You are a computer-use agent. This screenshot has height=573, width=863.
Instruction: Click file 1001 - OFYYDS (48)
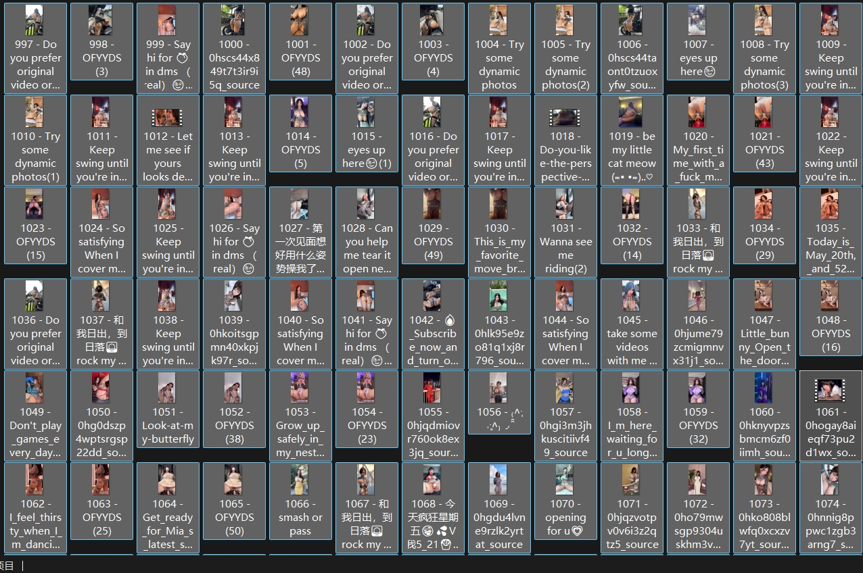300,47
